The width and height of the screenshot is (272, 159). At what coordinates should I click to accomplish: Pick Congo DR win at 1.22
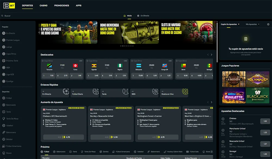click(x=165, y=76)
